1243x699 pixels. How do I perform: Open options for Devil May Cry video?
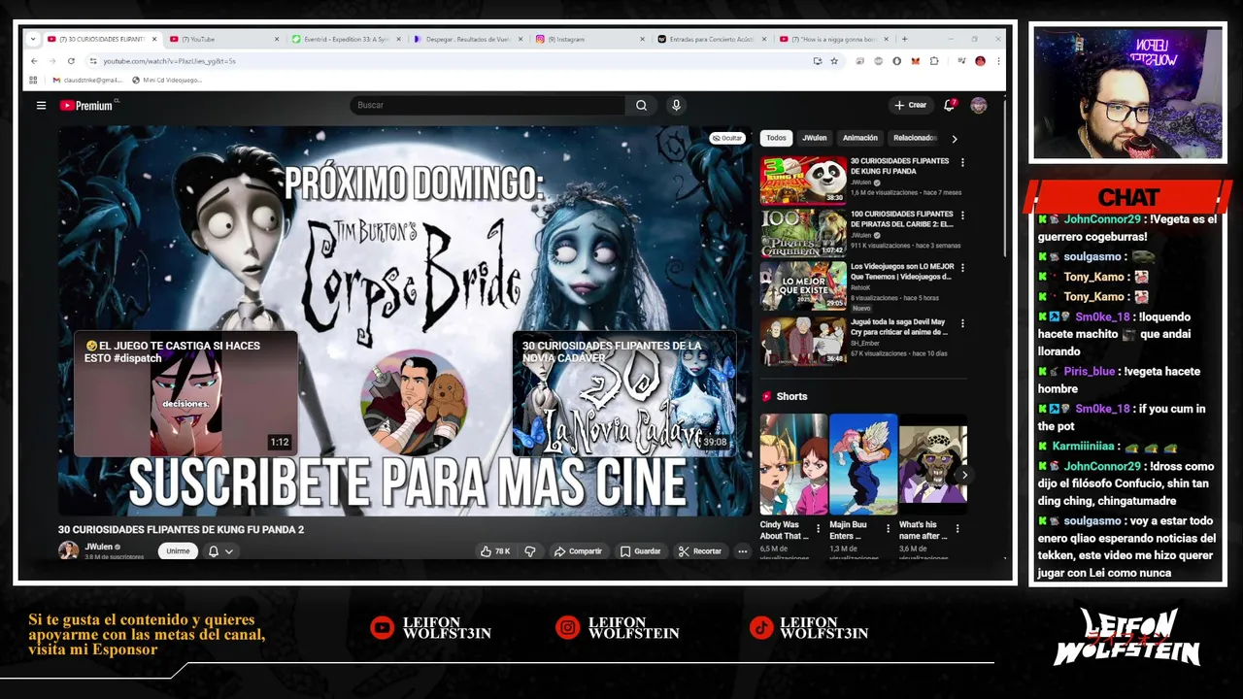tap(962, 323)
